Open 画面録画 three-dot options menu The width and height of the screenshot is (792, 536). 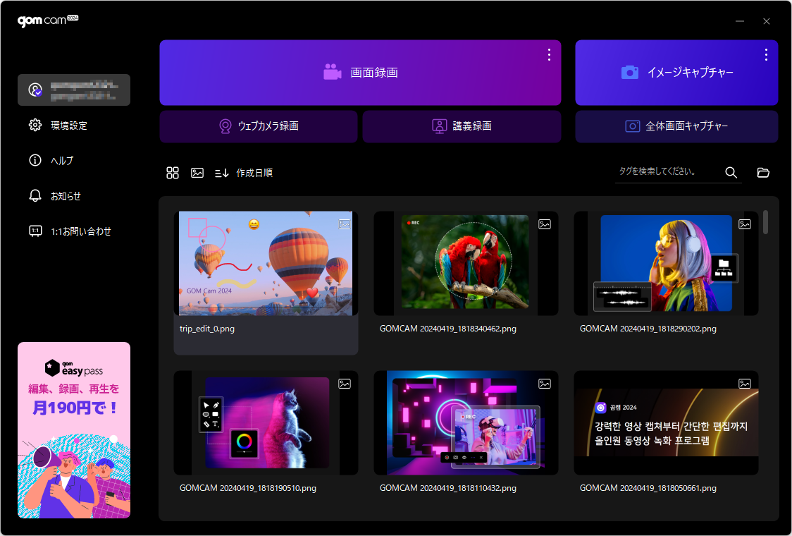(x=549, y=54)
